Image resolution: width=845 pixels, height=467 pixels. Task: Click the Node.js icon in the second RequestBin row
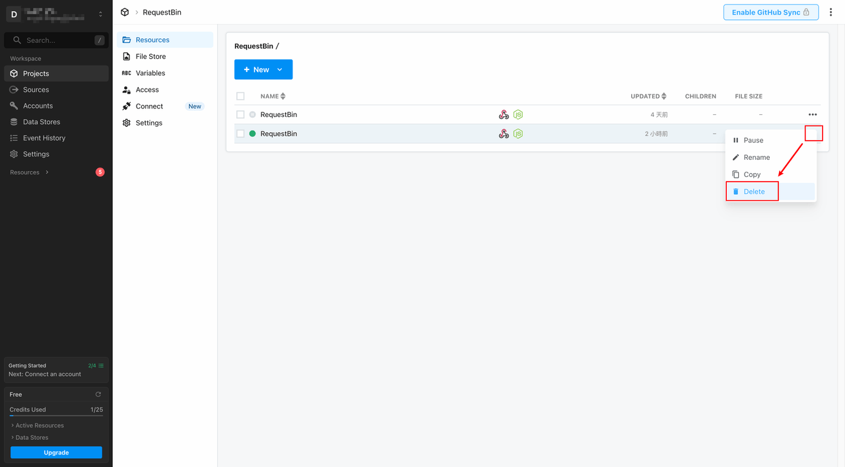(x=518, y=133)
